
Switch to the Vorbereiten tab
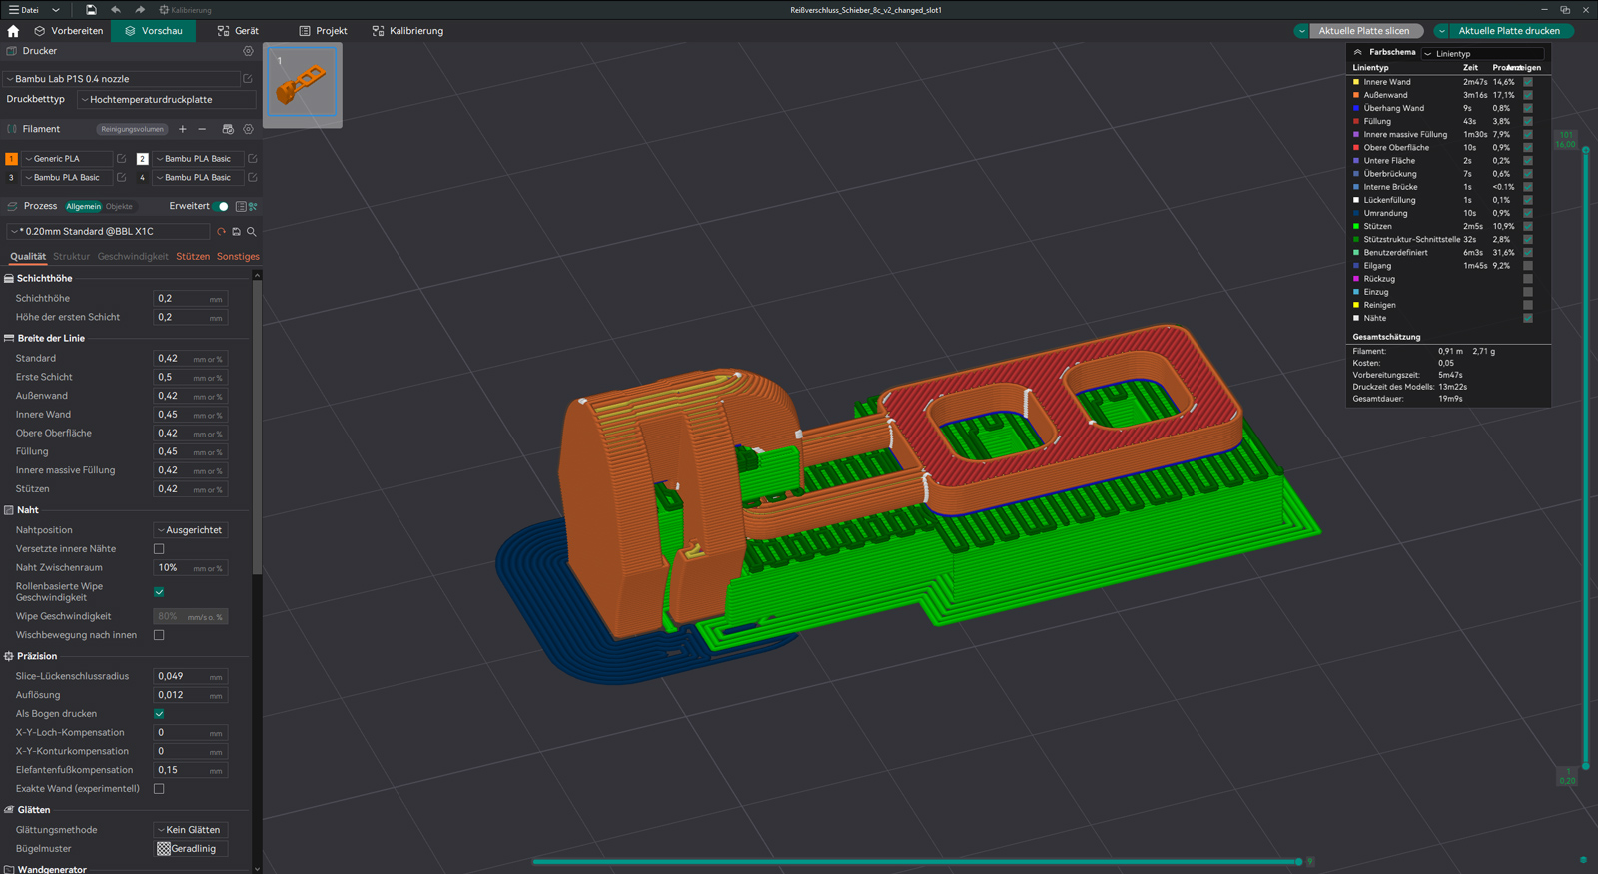[68, 31]
